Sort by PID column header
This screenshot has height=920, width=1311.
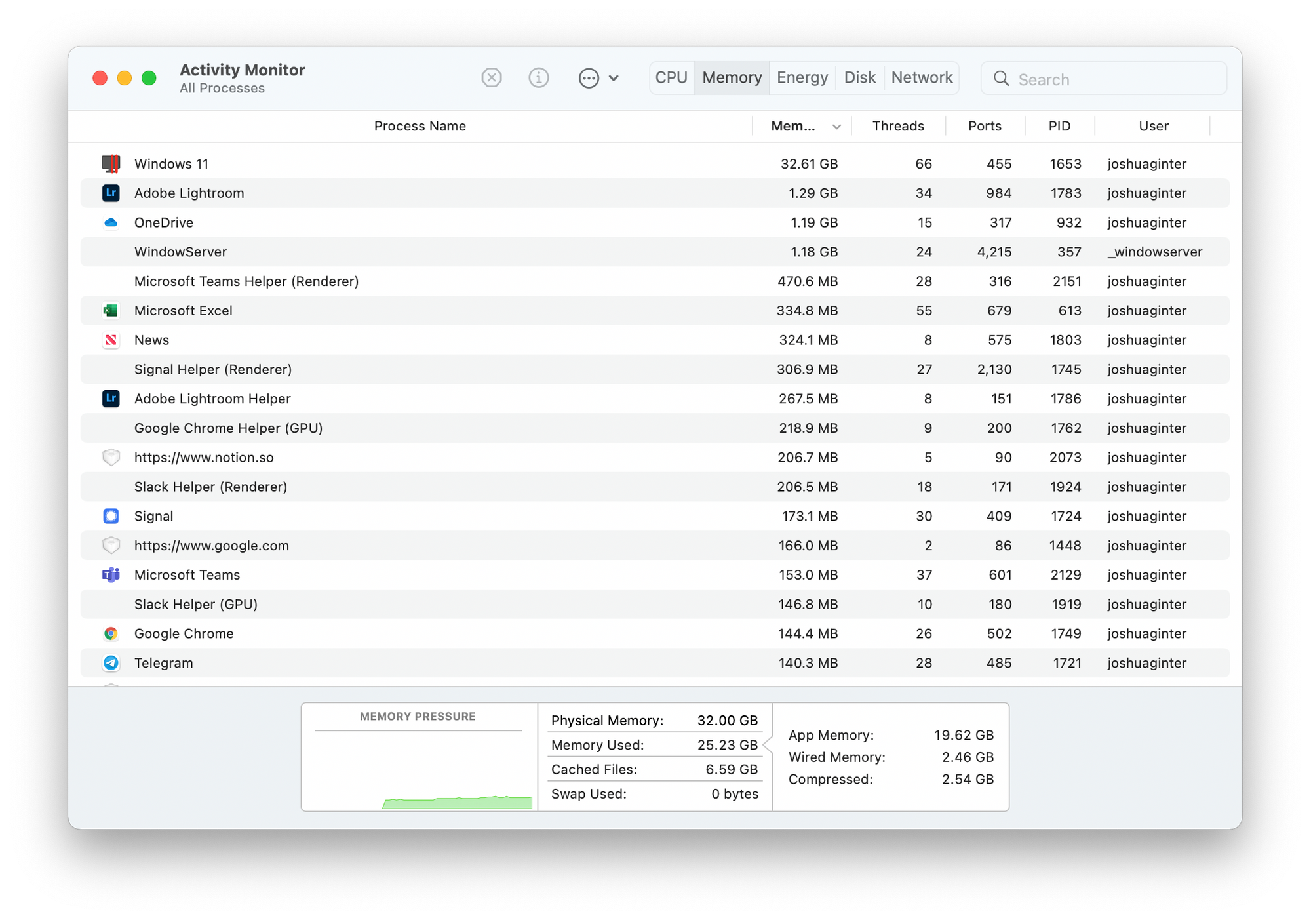pyautogui.click(x=1059, y=126)
